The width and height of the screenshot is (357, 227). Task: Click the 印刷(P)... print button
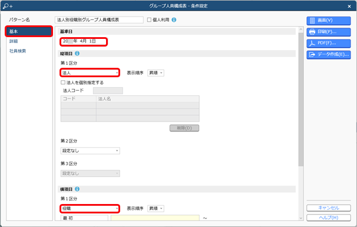329,32
